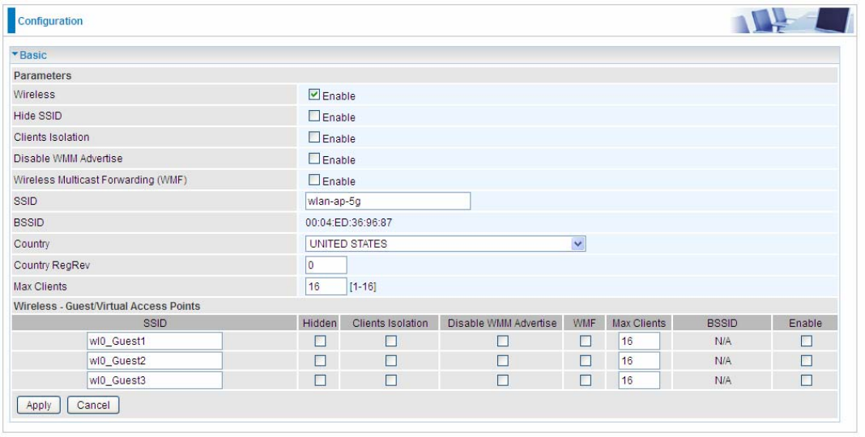
Task: Enable the wl0_Guest3 access point
Action: pos(806,380)
